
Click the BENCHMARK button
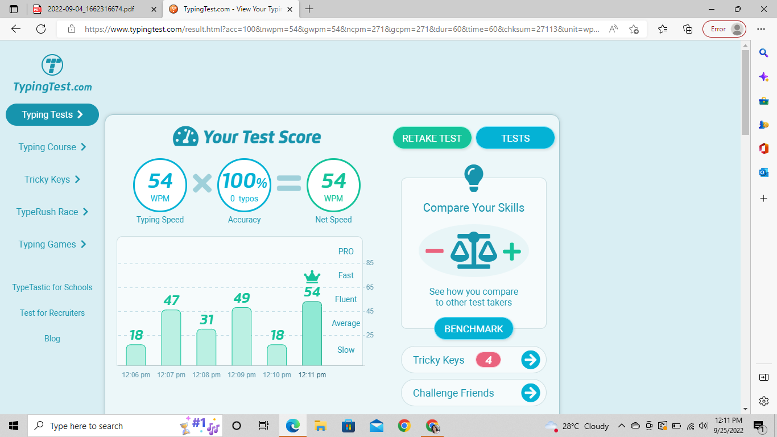click(x=474, y=329)
